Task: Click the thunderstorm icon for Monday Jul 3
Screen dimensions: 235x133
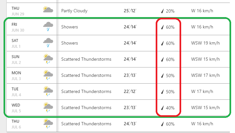Action: (x=48, y=75)
